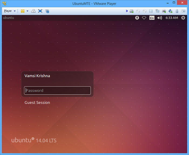Image resolution: width=189 pixels, height=155 pixels.
Task: Click the network adapter device icon
Action: click(x=157, y=11)
